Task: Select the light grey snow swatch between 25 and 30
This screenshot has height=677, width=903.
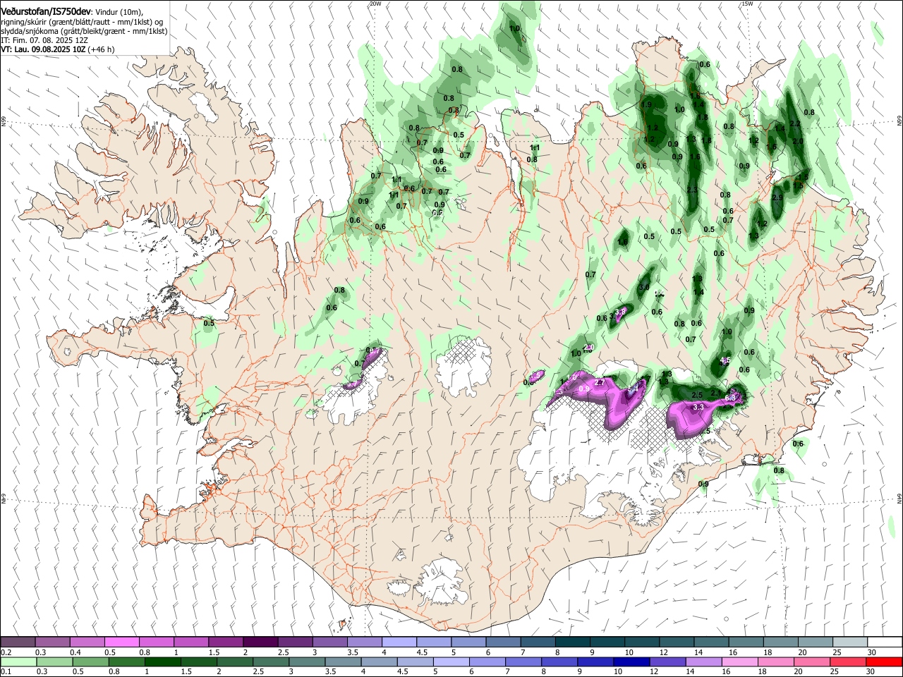Action: (850, 642)
